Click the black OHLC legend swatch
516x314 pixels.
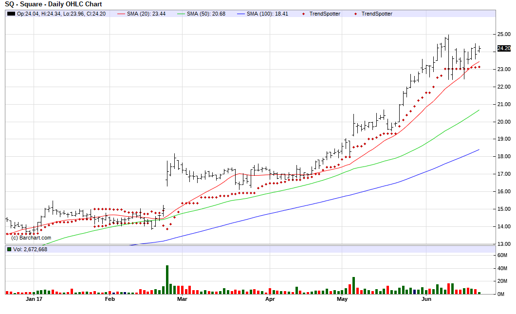11,14
